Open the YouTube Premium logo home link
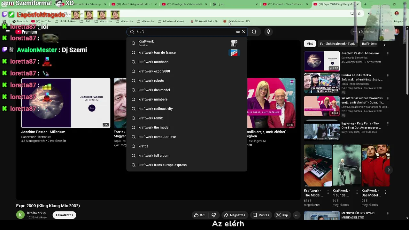This screenshot has width=409, height=230. (x=26, y=32)
